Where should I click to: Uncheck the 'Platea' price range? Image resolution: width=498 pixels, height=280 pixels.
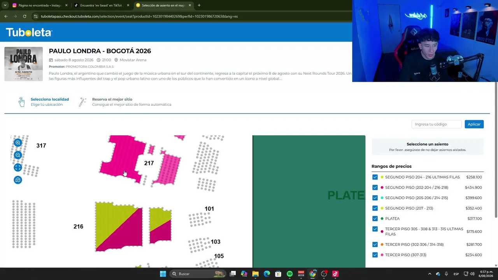(x=375, y=219)
